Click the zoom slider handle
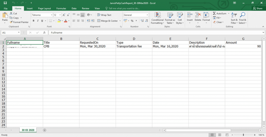 (x=243, y=135)
